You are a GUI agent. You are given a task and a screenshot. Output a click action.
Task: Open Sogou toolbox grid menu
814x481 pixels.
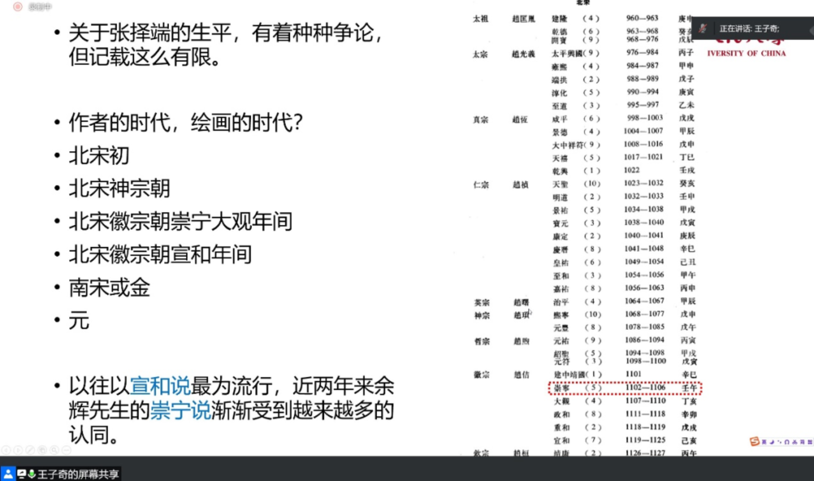tap(810, 442)
